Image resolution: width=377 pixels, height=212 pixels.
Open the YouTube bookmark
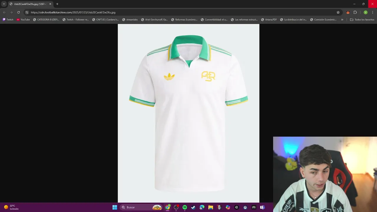[23, 20]
